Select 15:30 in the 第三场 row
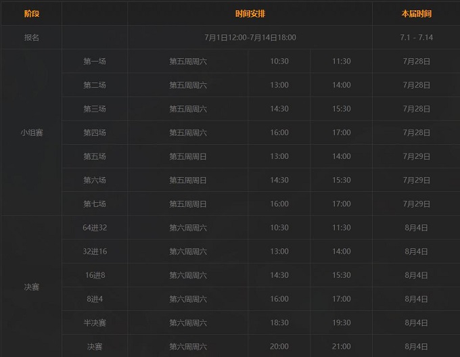Viewport: 460px width, 357px height. pos(342,109)
